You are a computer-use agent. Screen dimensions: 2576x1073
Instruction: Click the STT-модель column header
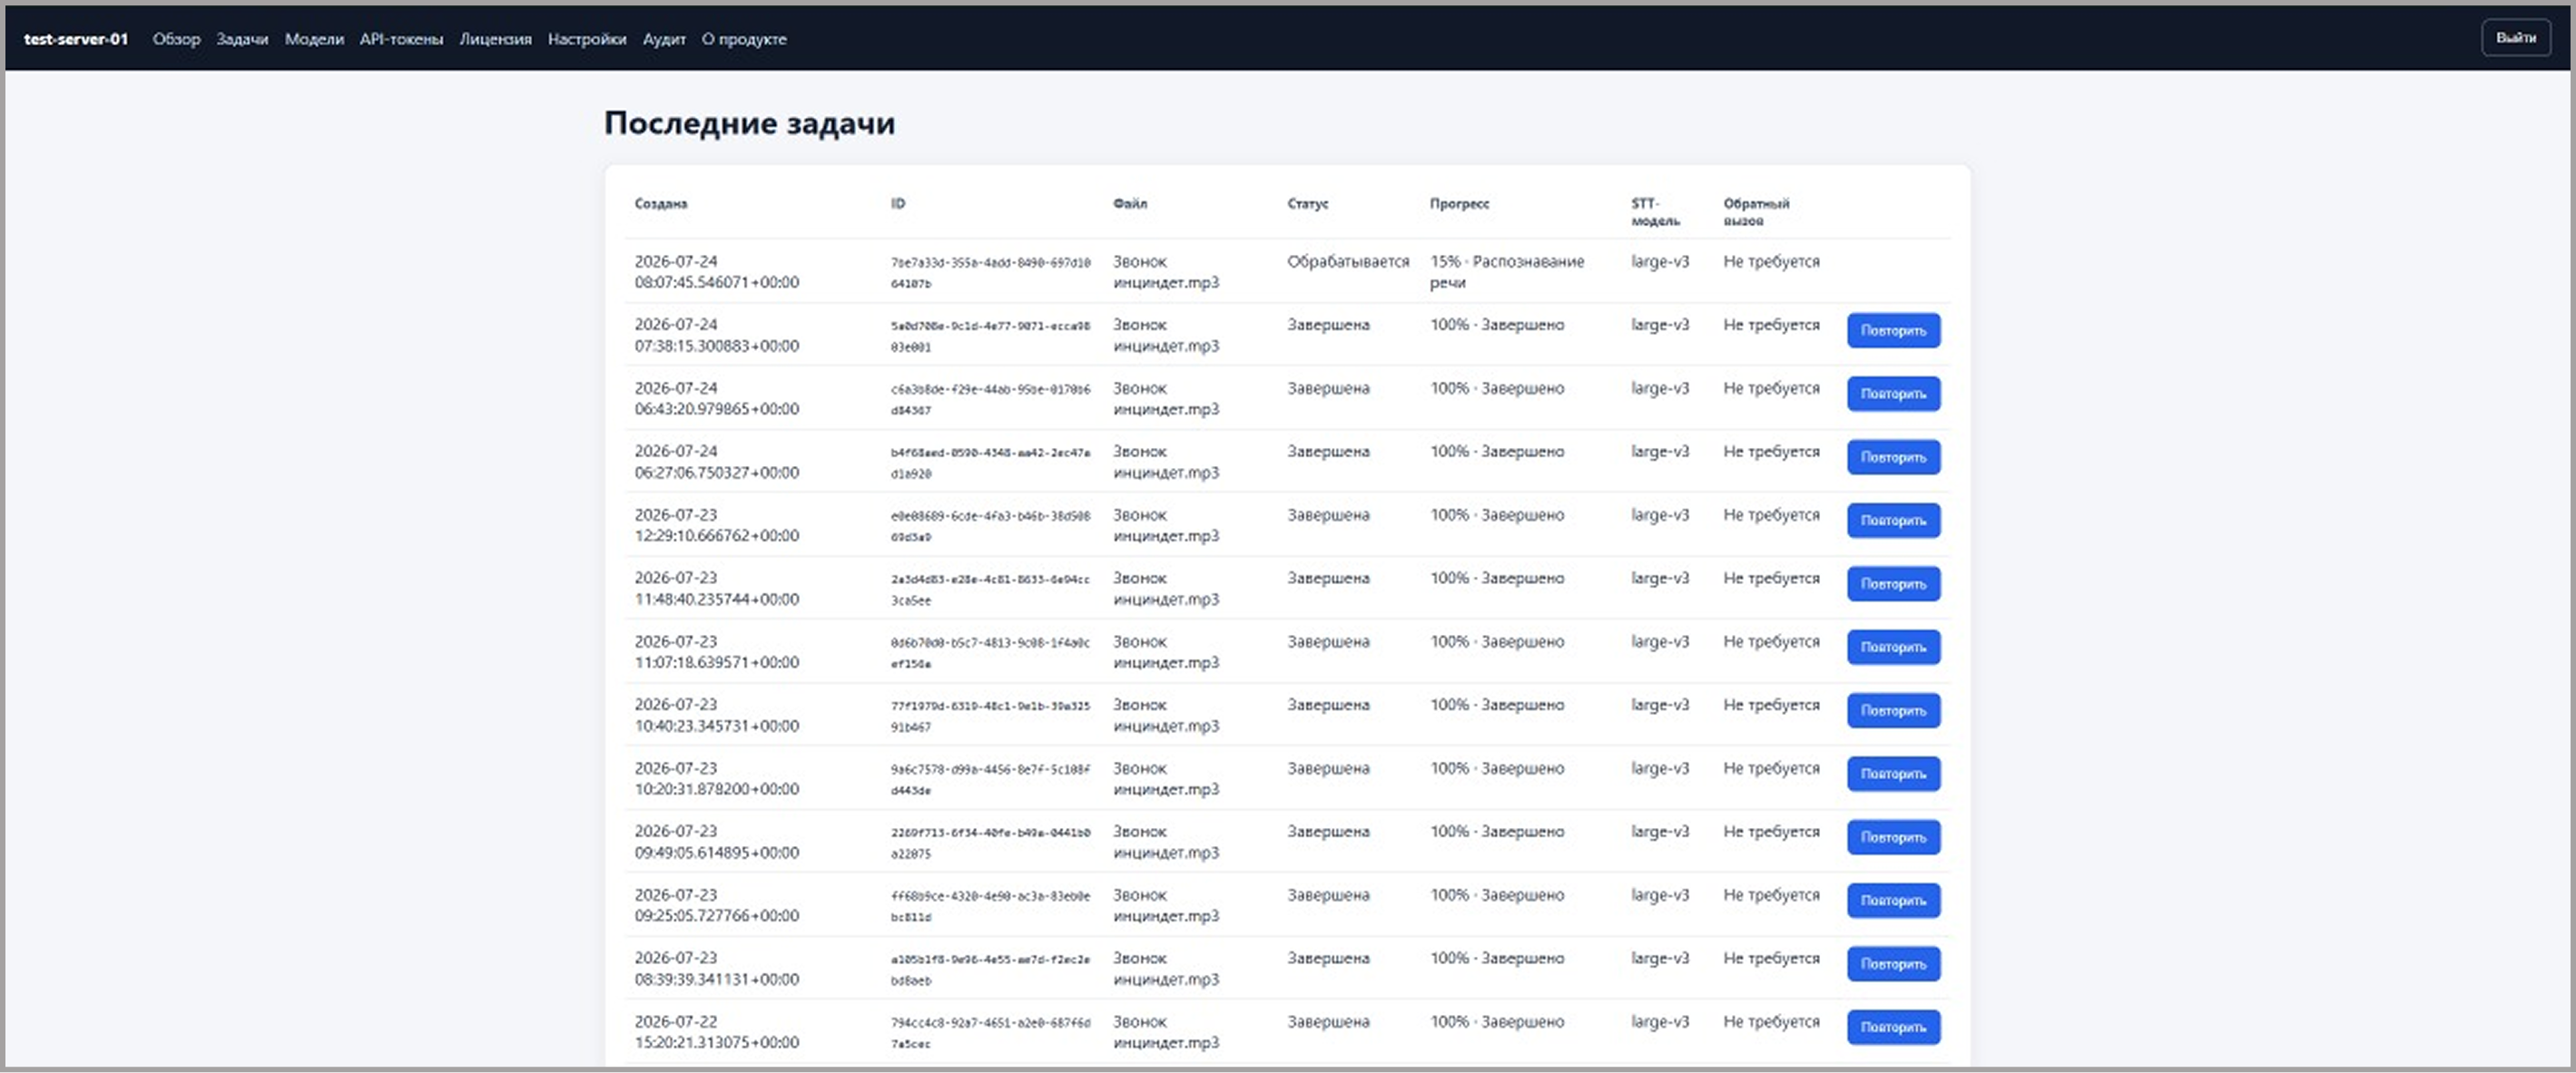coord(1655,212)
